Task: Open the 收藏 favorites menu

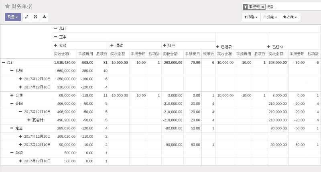Action: 290,17
